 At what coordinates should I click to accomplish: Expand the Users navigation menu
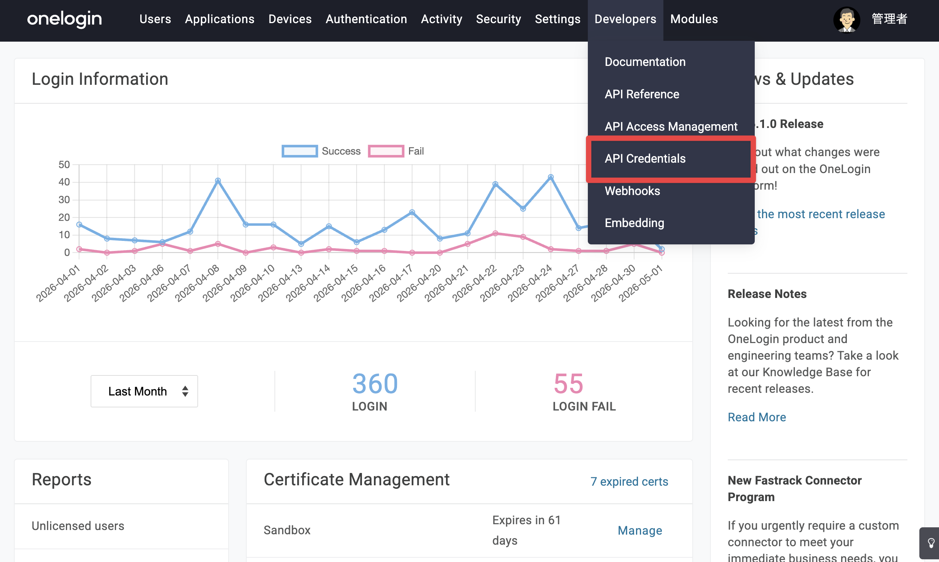tap(155, 19)
